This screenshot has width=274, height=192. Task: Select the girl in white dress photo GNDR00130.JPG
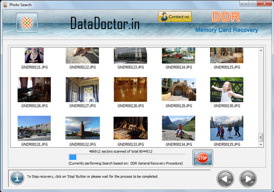227,89
